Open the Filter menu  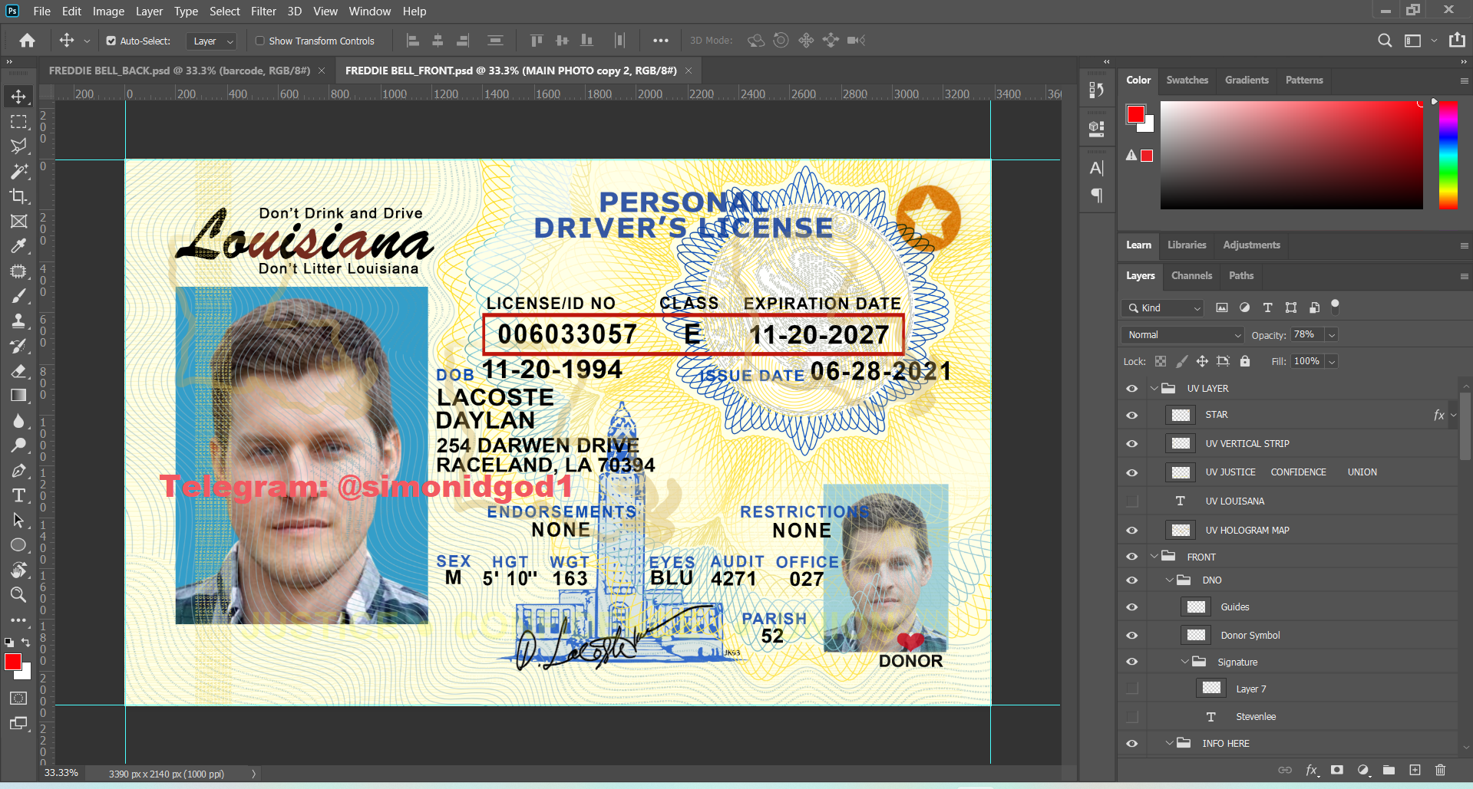tap(263, 12)
